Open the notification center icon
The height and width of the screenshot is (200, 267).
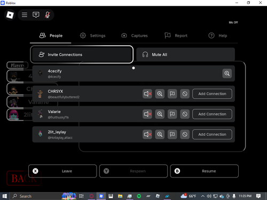point(258,196)
